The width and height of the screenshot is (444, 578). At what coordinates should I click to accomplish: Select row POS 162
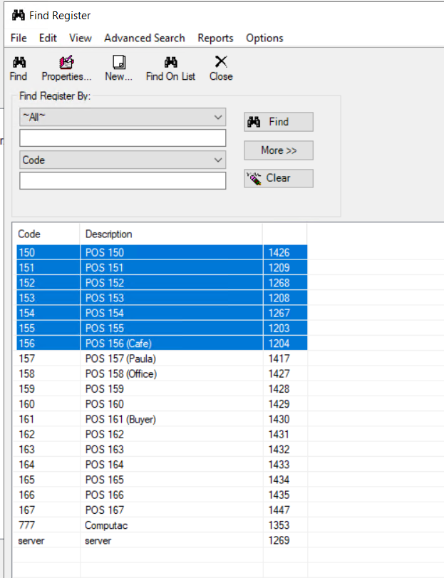(x=162, y=434)
